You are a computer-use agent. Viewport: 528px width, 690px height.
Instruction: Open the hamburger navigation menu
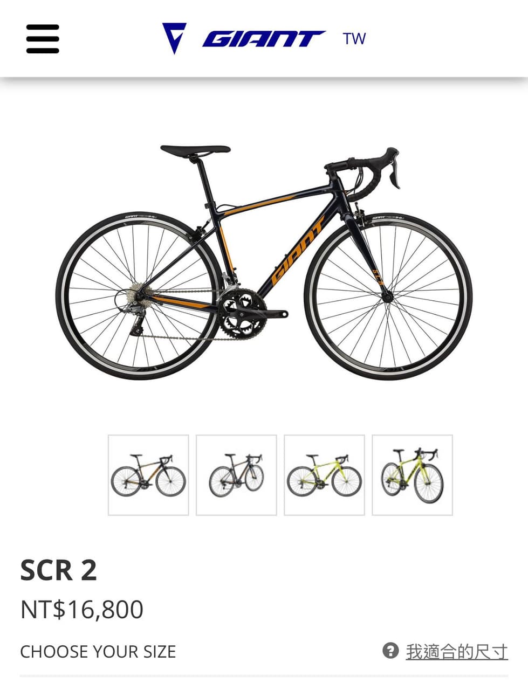point(43,39)
